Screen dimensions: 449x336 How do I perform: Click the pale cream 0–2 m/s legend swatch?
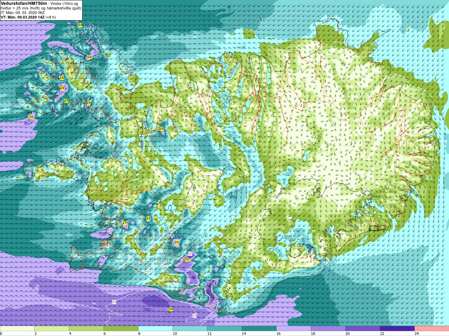click(17, 329)
